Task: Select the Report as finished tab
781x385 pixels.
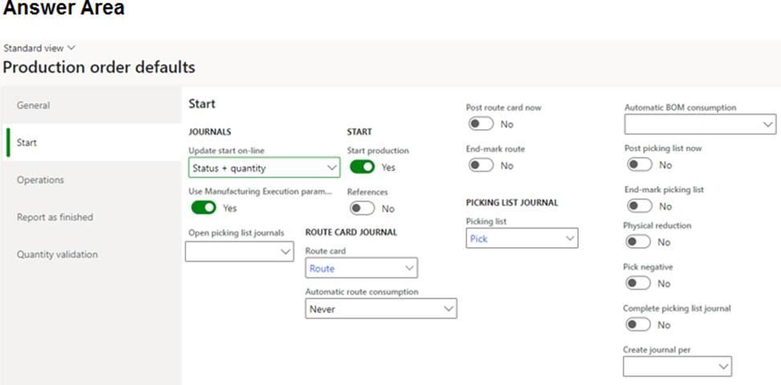Action: pyautogui.click(x=92, y=217)
